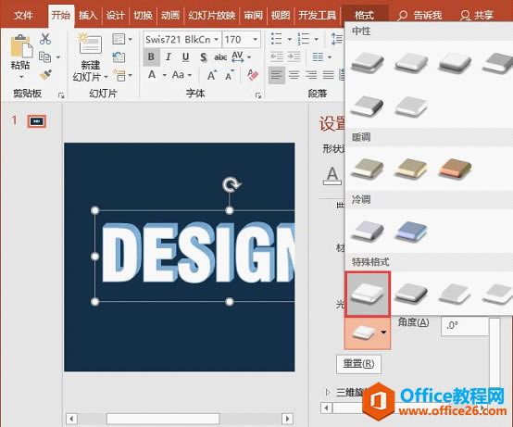This screenshot has height=427, width=513.
Task: Toggle text Shadow formatting
Action: coord(203,57)
